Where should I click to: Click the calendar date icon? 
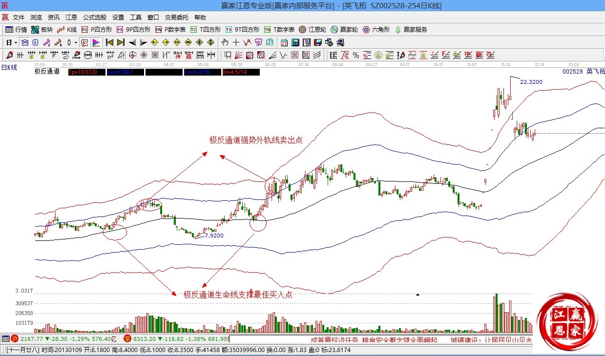coord(284,42)
